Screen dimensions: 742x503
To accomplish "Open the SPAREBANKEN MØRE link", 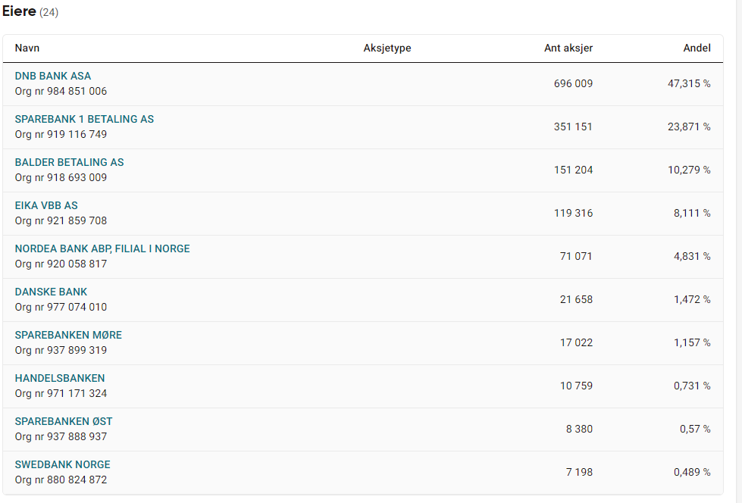I will (68, 335).
